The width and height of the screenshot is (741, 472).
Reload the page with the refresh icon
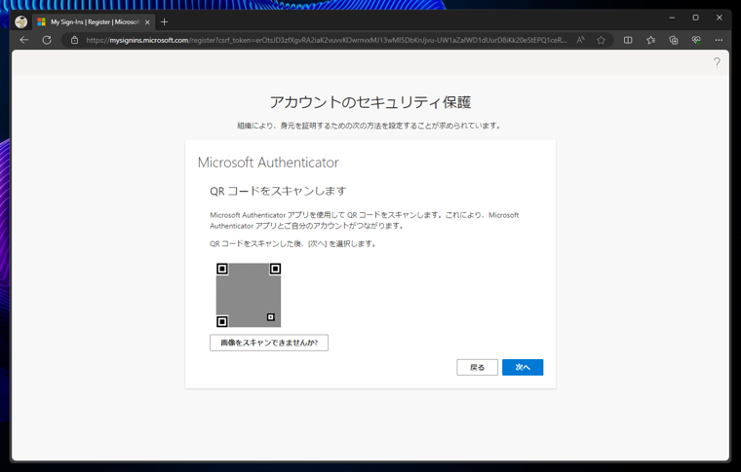point(47,40)
